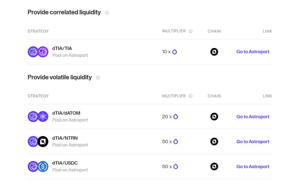Screen dimensions: 289x192
Task: Follow Go to Astroport link for dTIA/NTRN
Action: tap(253, 142)
